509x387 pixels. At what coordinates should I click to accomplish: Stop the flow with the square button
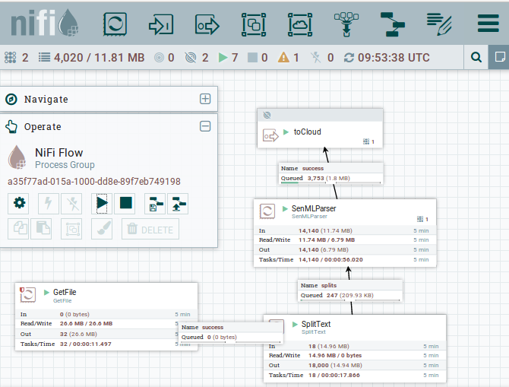[125, 204]
